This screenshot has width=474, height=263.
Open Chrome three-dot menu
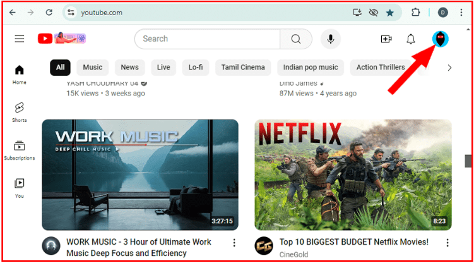(461, 13)
